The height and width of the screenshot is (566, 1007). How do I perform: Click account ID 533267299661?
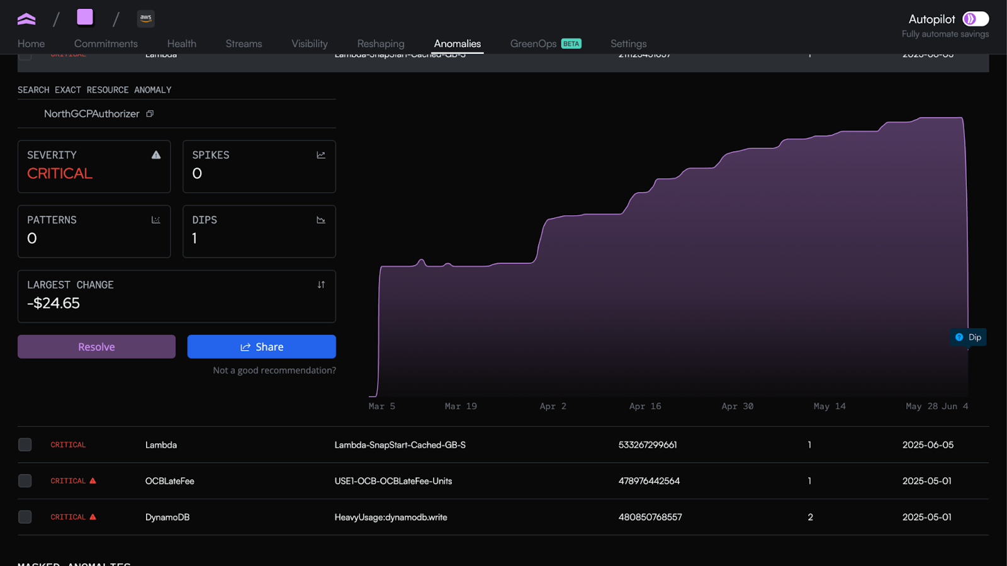click(x=648, y=444)
